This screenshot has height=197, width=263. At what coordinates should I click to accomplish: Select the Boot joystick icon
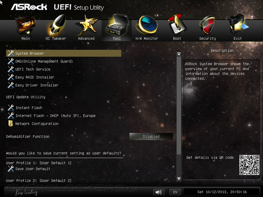click(x=177, y=25)
